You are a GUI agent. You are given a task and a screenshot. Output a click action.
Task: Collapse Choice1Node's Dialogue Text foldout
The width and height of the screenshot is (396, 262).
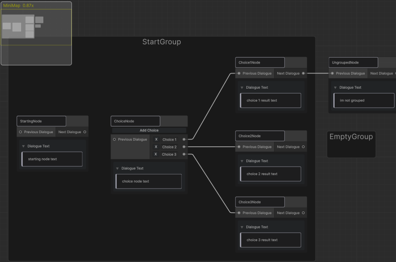point(242,88)
